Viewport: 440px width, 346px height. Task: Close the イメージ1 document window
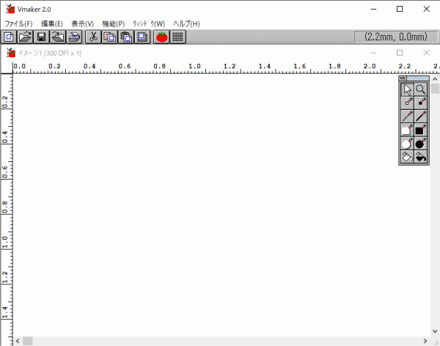pyautogui.click(x=427, y=53)
